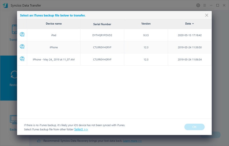Click the thumbs-up Recommend icon
229x146 pixels.
pos(39,141)
